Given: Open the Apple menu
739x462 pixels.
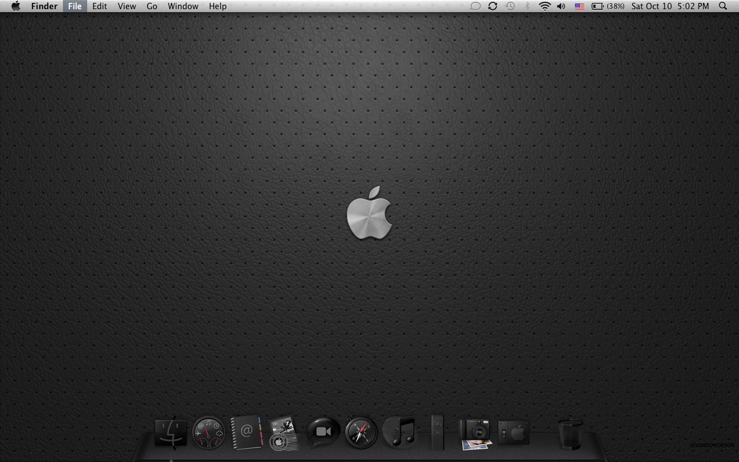Looking at the screenshot, I should 16,6.
